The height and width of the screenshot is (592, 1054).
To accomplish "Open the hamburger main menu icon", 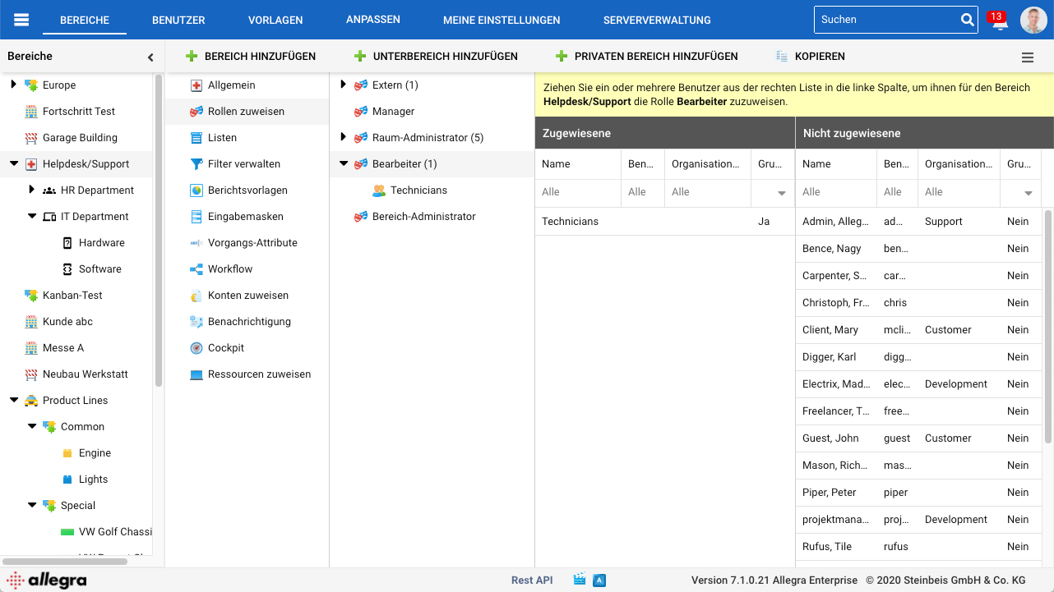I will [21, 20].
